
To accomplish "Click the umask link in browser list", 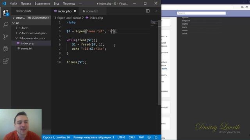I will click(x=185, y=30).
